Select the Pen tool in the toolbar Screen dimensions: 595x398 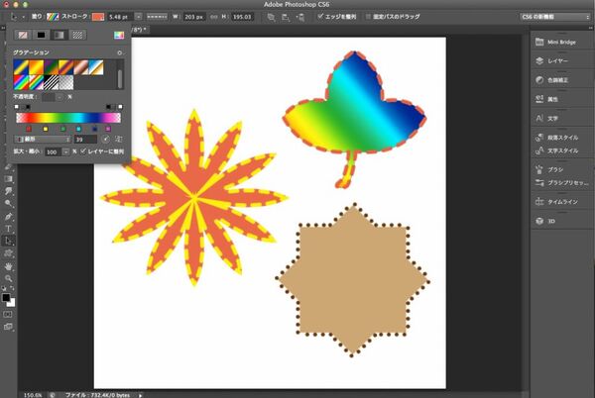point(8,216)
